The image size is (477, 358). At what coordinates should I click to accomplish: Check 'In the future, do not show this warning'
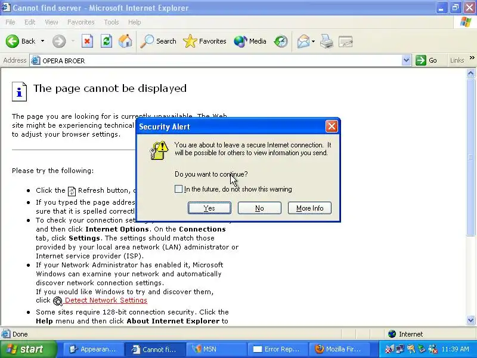pyautogui.click(x=178, y=189)
